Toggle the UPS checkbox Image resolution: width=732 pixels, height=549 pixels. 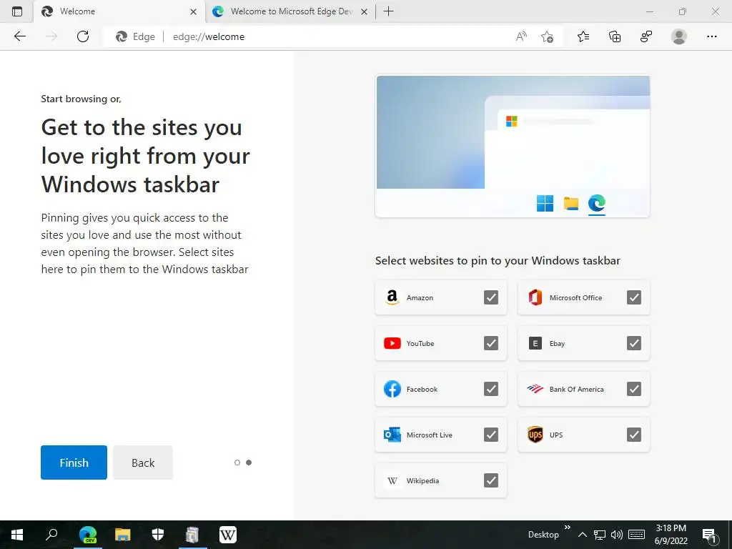633,435
